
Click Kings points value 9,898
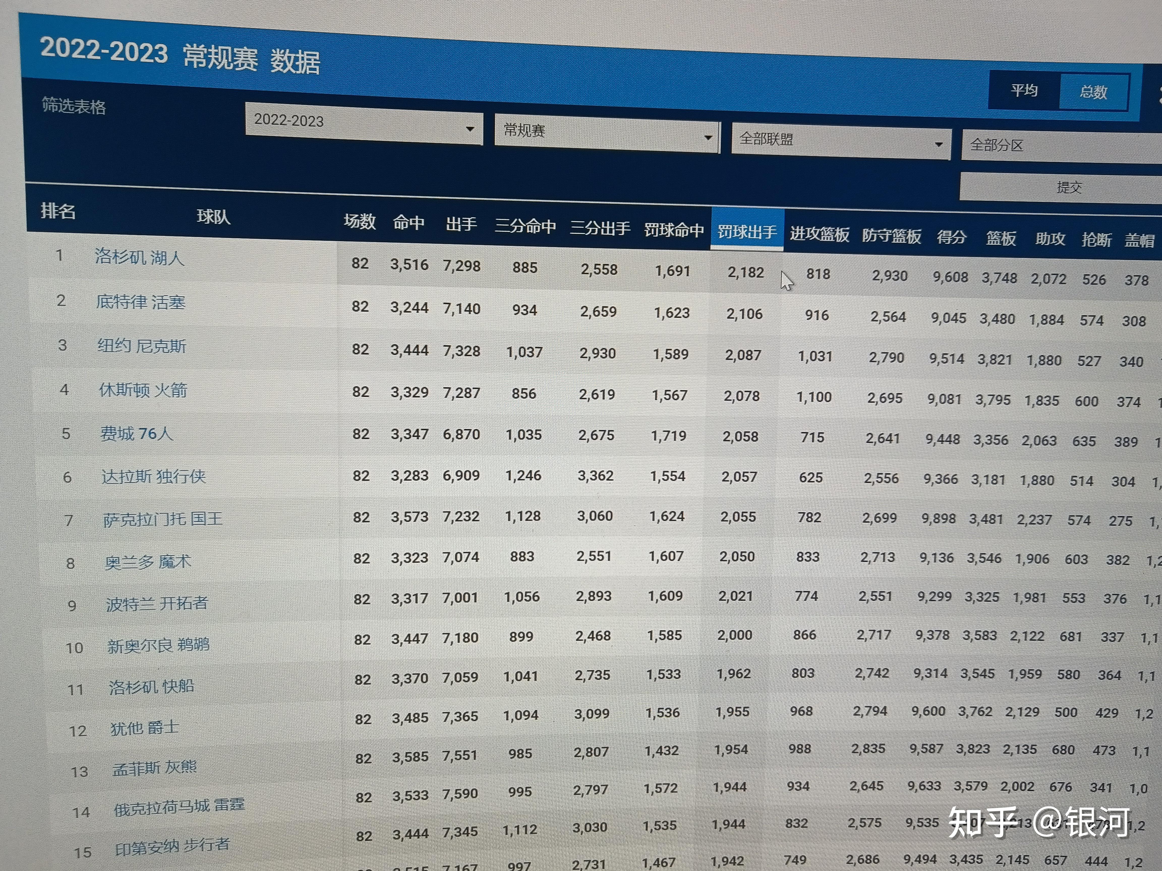point(939,519)
